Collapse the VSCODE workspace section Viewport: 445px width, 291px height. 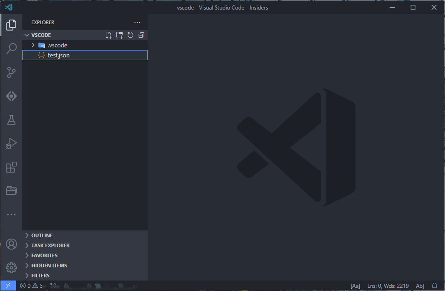click(x=27, y=35)
